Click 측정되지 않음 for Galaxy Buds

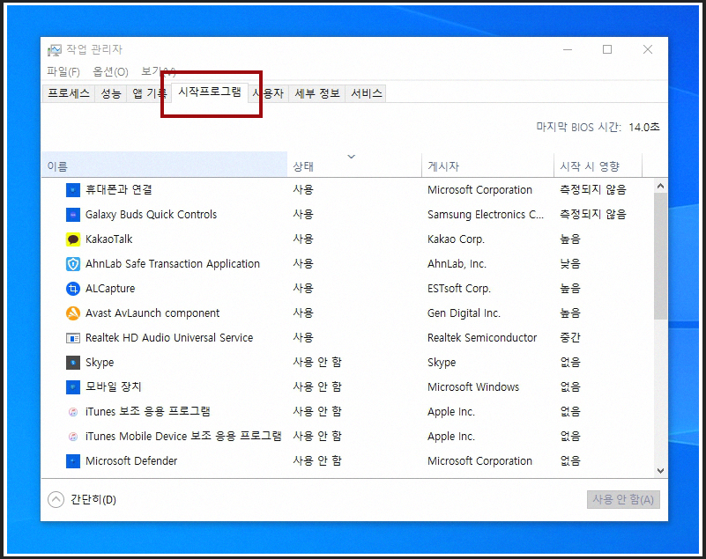[593, 215]
